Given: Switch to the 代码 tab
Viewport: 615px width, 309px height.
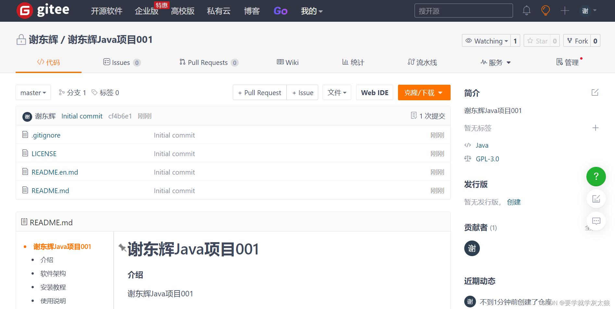Looking at the screenshot, I should [48, 62].
